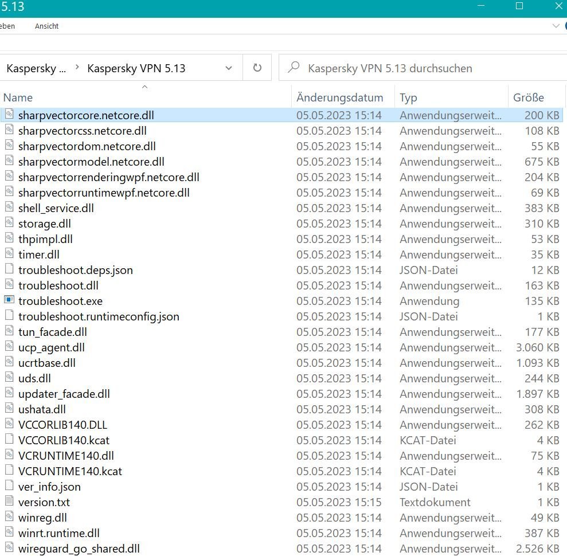Image resolution: width=567 pixels, height=556 pixels.
Task: Click the Kaspersky VPN 5.13 breadcrumb
Action: (136, 68)
